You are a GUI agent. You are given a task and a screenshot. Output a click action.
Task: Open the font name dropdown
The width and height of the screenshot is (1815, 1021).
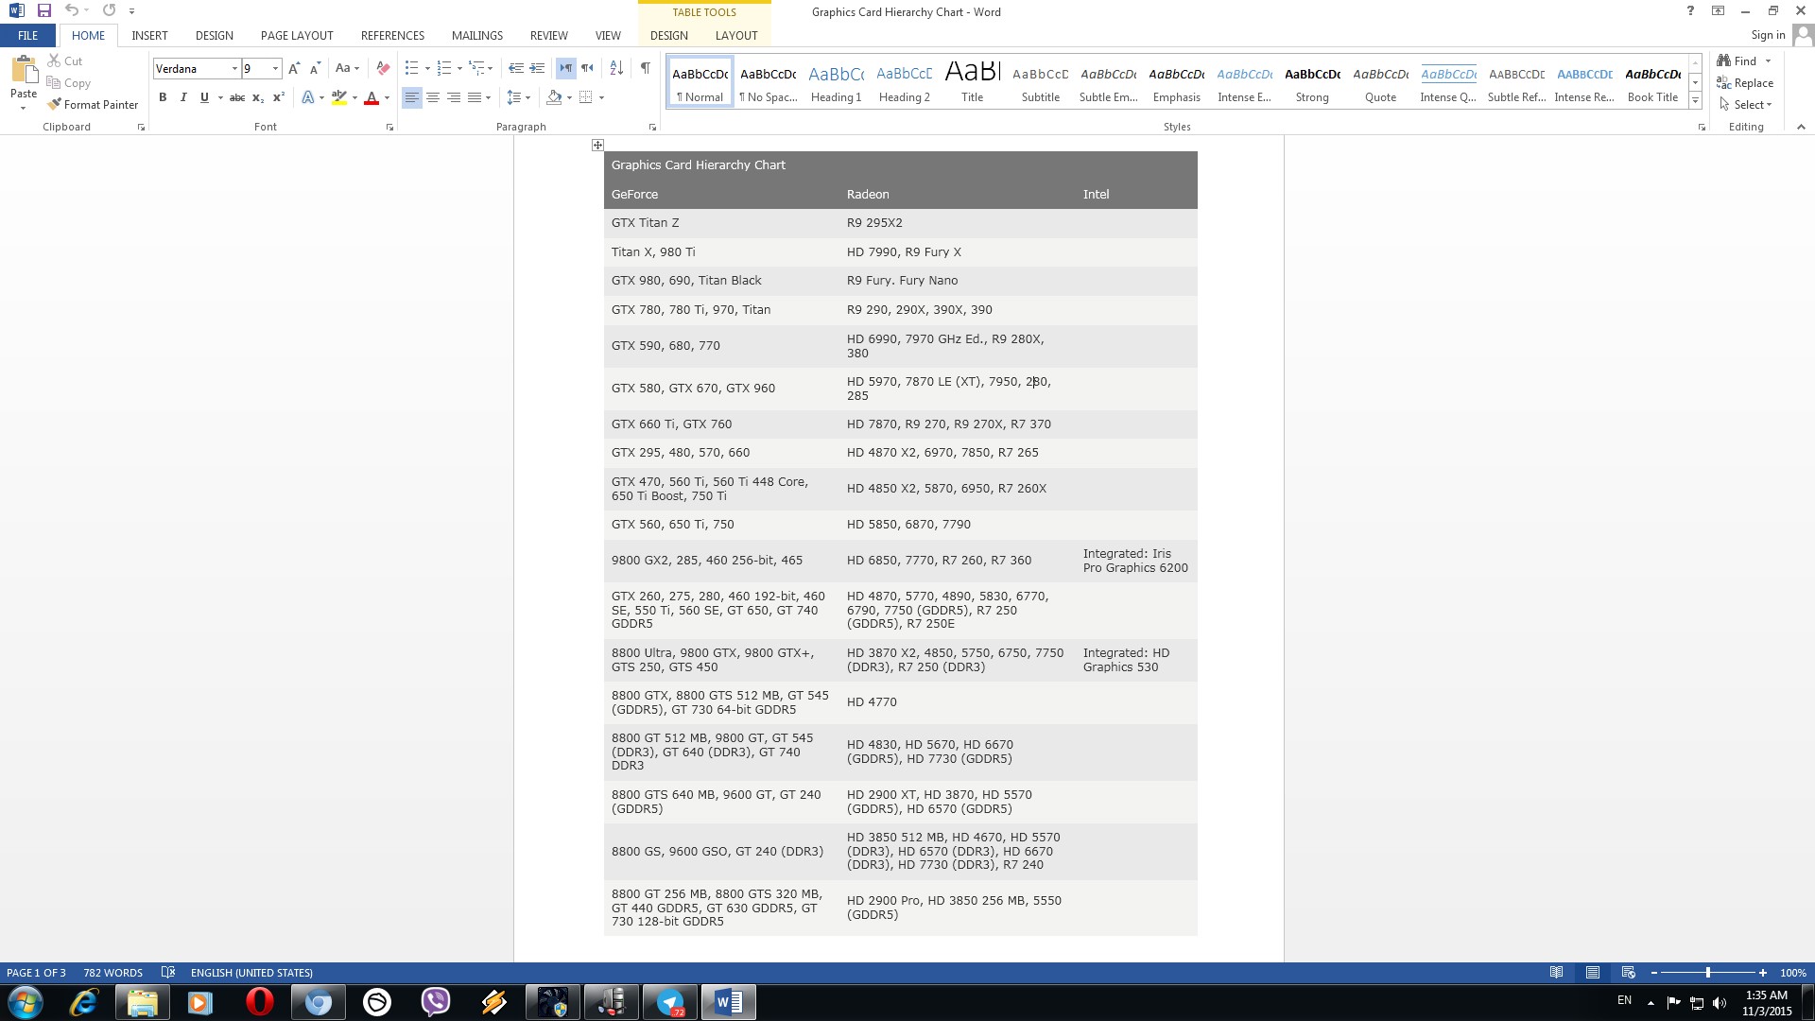(x=234, y=69)
